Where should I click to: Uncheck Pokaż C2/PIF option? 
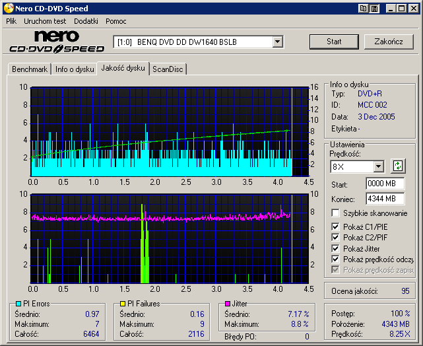coord(335,237)
